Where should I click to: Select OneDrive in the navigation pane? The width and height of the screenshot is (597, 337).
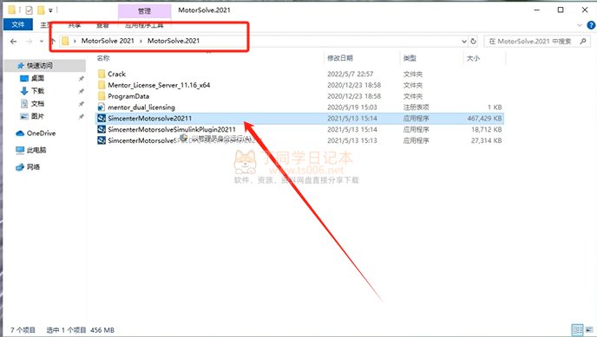click(41, 133)
